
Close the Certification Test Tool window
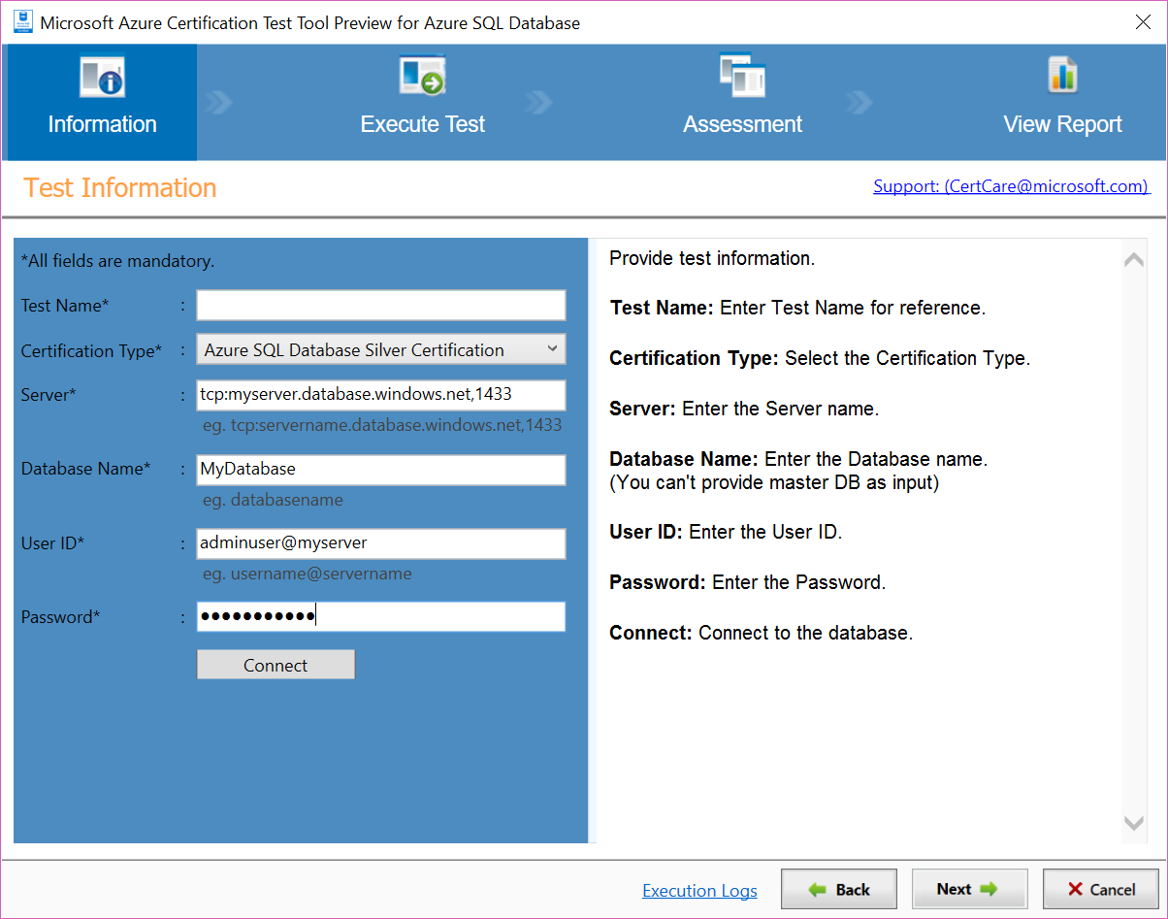(1143, 22)
